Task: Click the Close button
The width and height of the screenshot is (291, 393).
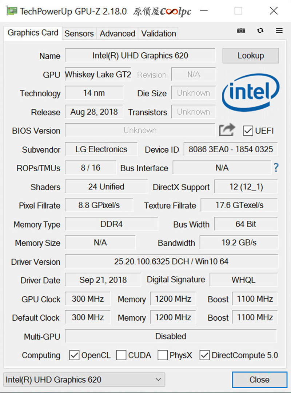Action: tap(259, 380)
